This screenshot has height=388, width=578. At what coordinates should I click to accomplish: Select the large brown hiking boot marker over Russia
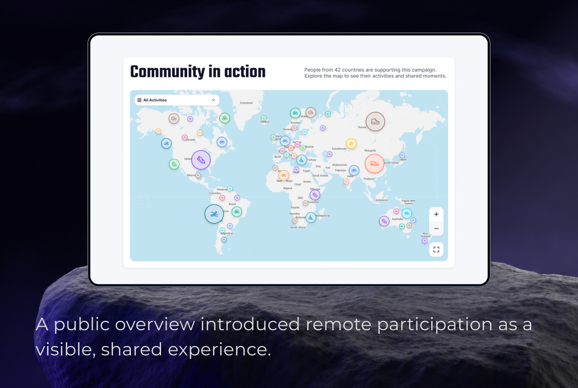point(375,121)
